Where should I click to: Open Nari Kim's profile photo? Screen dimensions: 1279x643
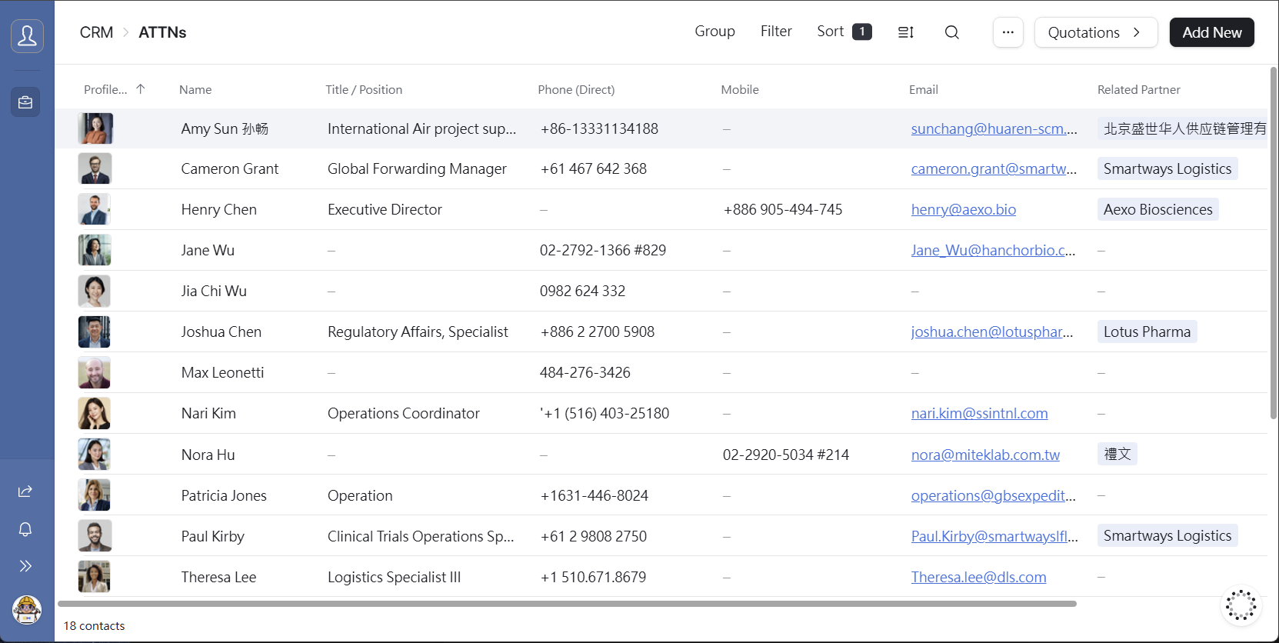[95, 413]
